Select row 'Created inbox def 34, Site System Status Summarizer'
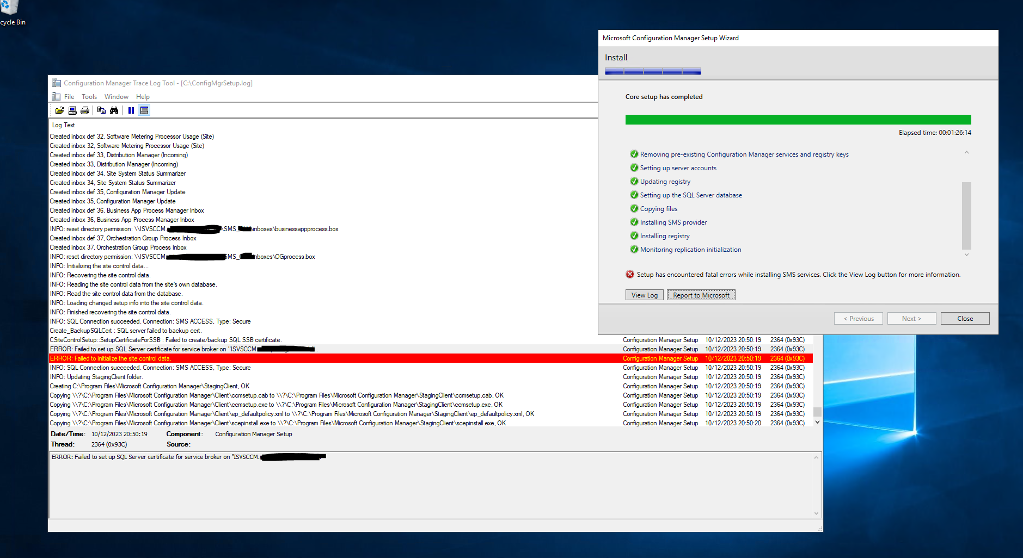Screen dimensions: 1023x558 pos(323,173)
